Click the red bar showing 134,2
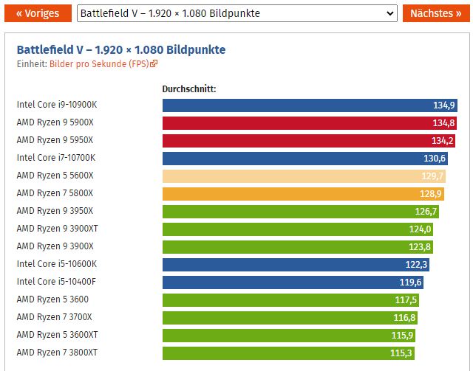The image size is (473, 371). (309, 141)
